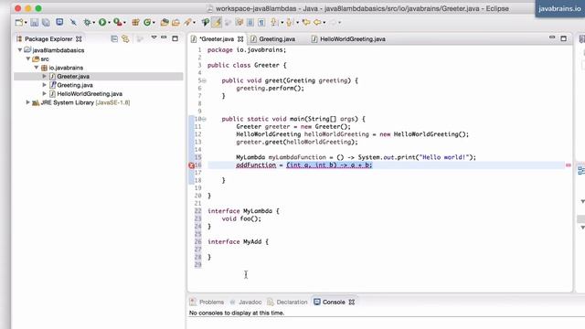
Task: Open the Declaration tab
Action: click(292, 302)
